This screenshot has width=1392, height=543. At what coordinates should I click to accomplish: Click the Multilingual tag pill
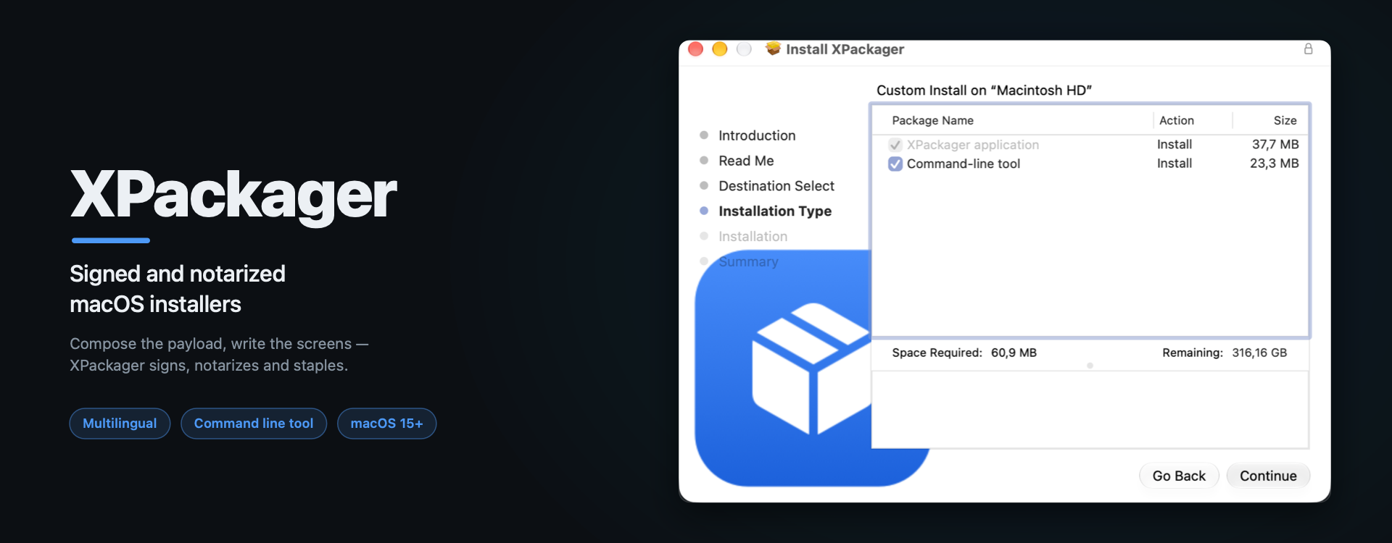(x=120, y=424)
